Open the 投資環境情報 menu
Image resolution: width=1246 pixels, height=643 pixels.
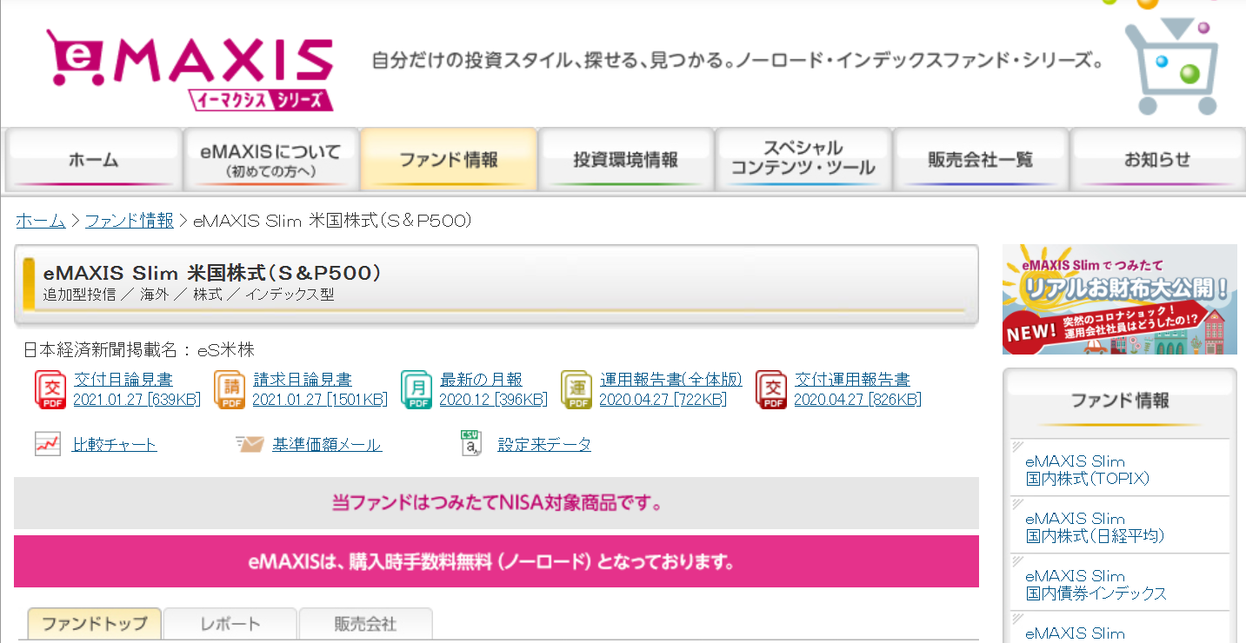(626, 160)
